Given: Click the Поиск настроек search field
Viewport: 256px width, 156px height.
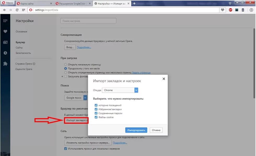Looking at the screenshot, I should pyautogui.click(x=88, y=21).
